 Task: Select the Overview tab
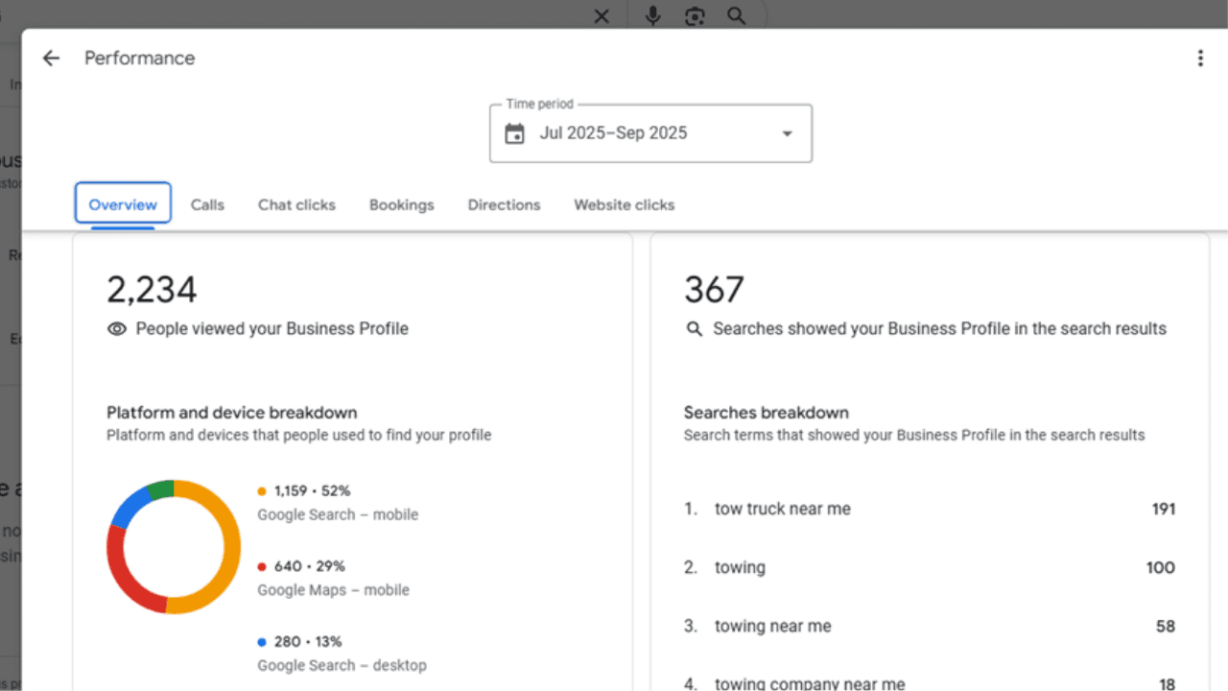[123, 204]
